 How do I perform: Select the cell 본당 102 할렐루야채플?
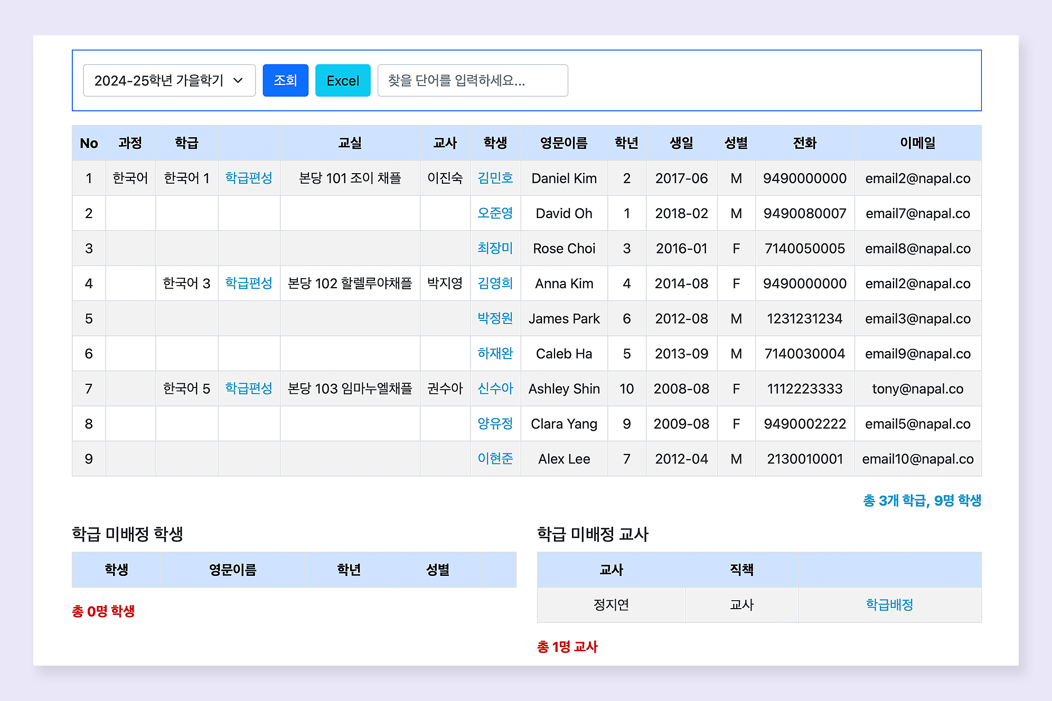350,283
